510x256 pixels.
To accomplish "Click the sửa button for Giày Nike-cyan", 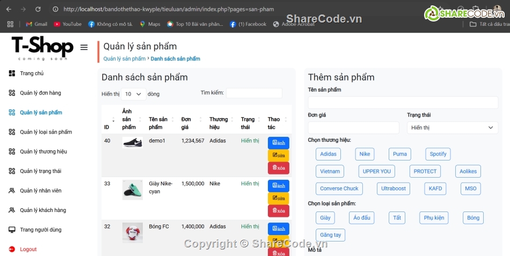I will click(x=279, y=199).
